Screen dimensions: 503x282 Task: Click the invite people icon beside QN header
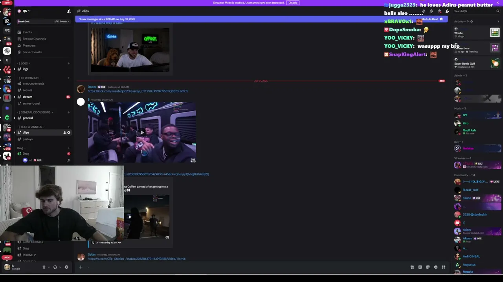(x=69, y=11)
